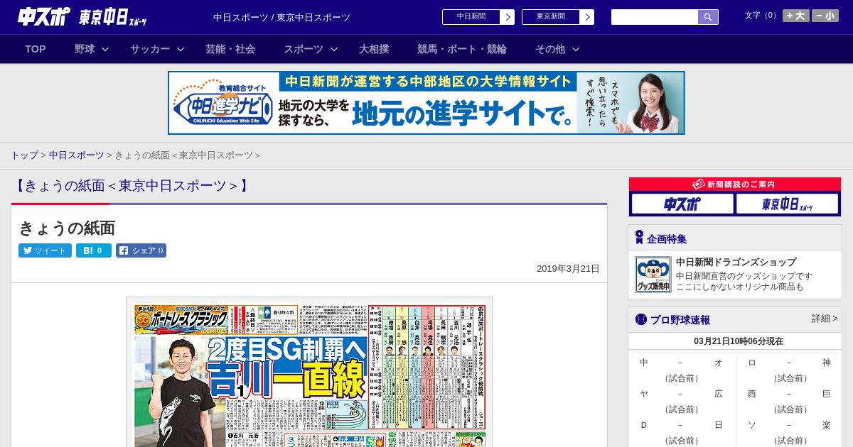Screen dimensions: 853x447
Task: Click 中スポ subscription banner button
Action: coord(682,204)
